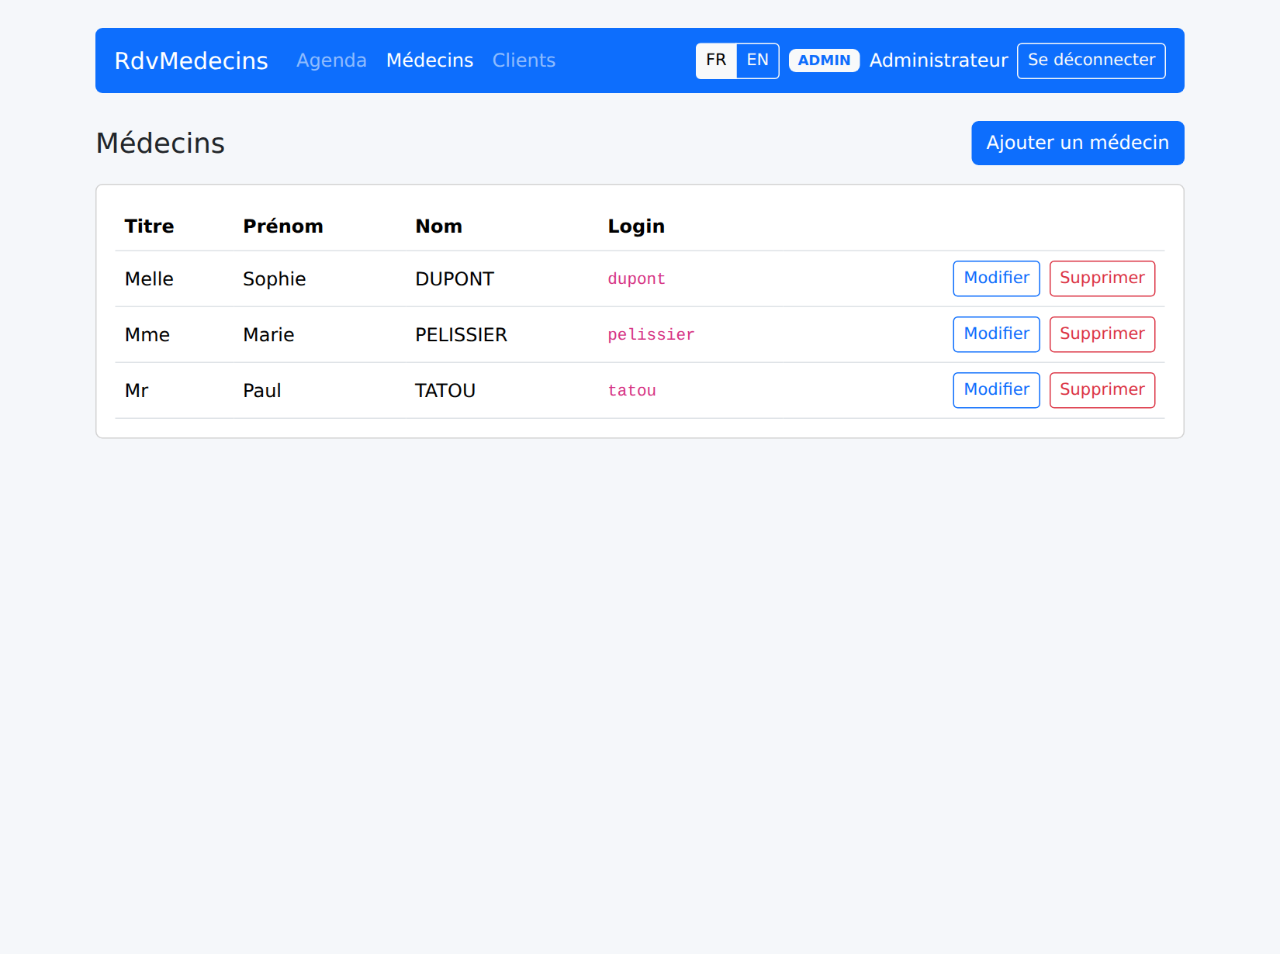
Task: Select the Administrateur user label
Action: [939, 60]
